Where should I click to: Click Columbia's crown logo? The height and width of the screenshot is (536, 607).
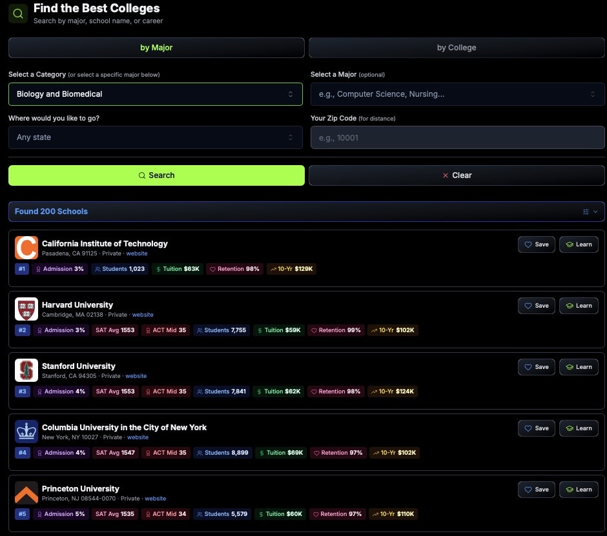26,431
